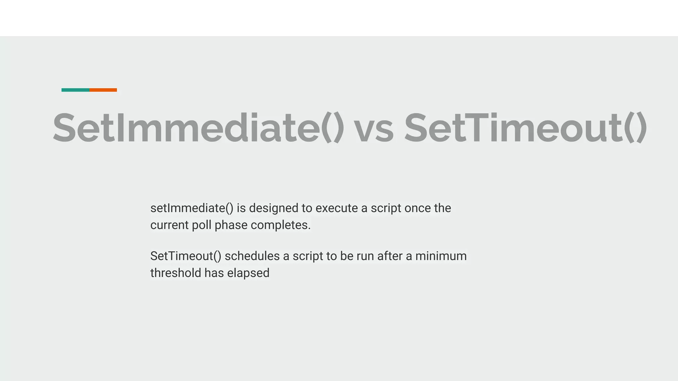The width and height of the screenshot is (678, 381).
Task: Click the white band above the slide
Action: pos(339,18)
